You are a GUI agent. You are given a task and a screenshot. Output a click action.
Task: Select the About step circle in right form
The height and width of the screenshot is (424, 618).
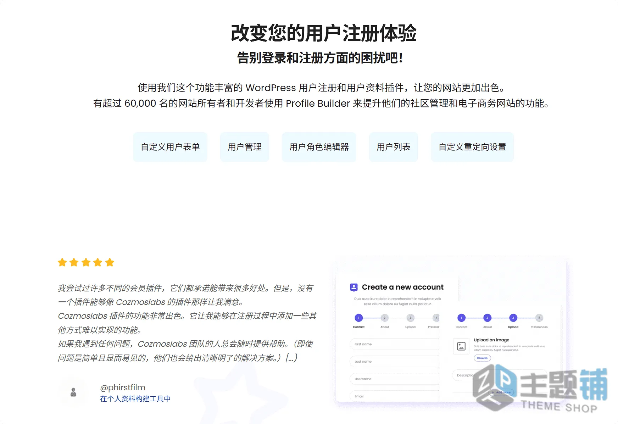tap(488, 318)
